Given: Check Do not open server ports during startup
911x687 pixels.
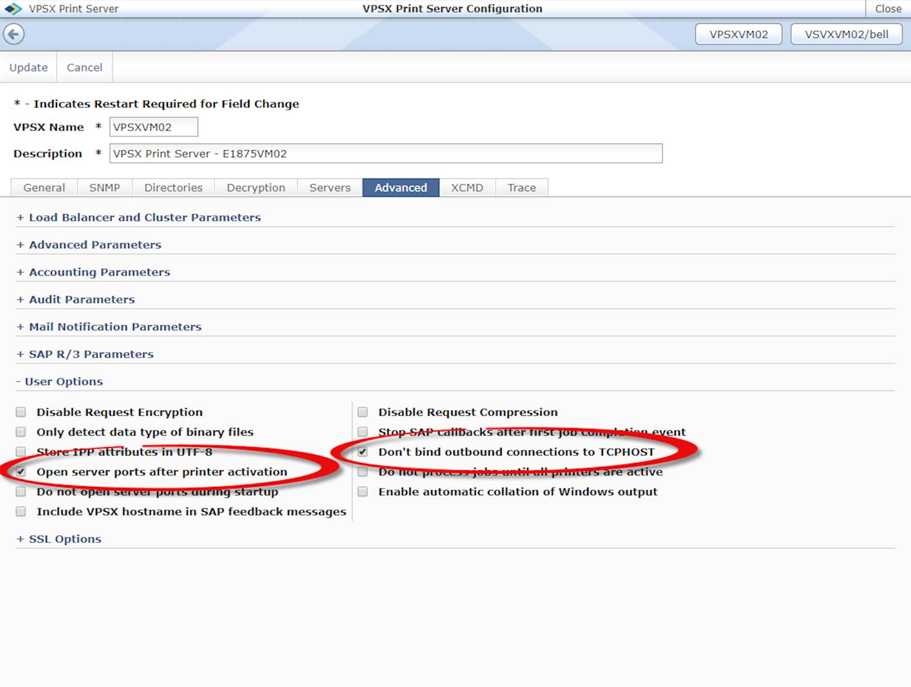Looking at the screenshot, I should [x=21, y=491].
